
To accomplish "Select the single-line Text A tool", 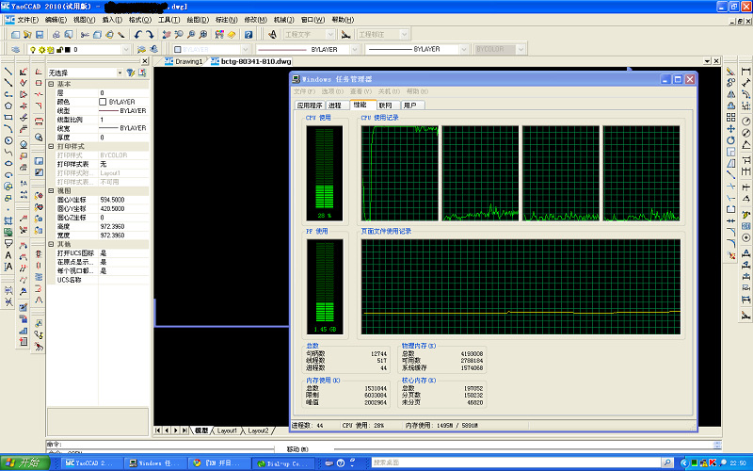I will (x=8, y=255).
